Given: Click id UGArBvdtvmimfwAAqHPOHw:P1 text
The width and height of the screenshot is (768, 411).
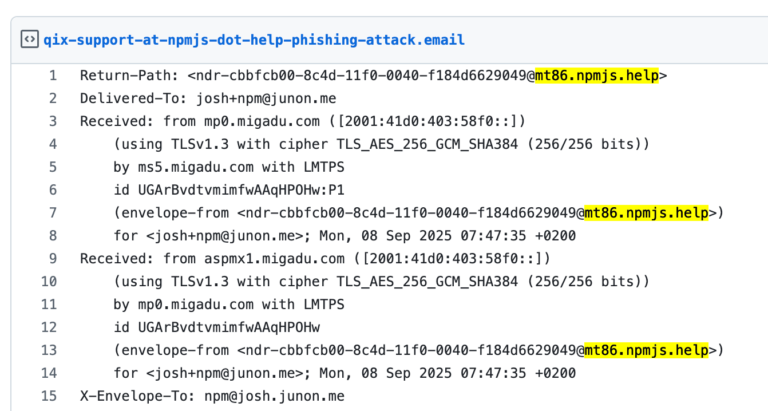Looking at the screenshot, I should (229, 190).
